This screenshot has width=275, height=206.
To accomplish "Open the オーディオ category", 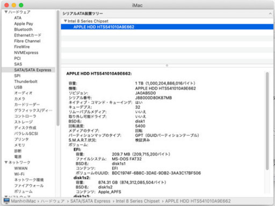I will point(23,93).
